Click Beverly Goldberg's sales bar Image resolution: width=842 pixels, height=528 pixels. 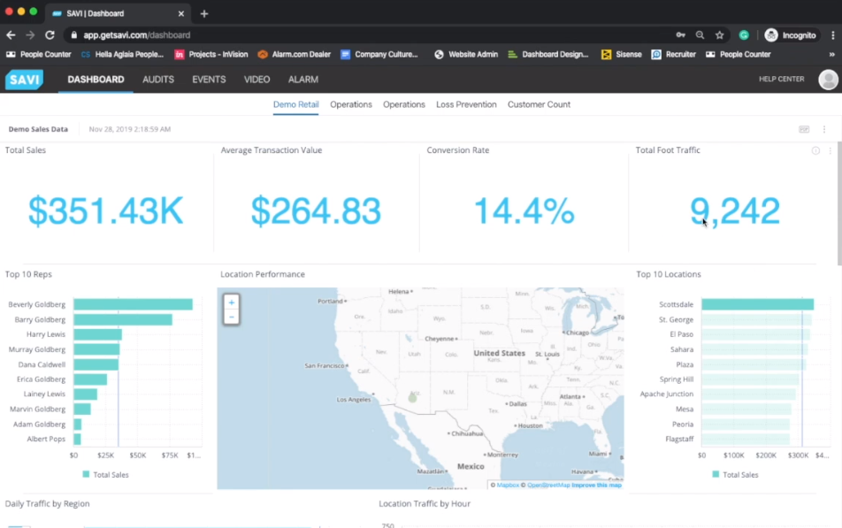[134, 304]
